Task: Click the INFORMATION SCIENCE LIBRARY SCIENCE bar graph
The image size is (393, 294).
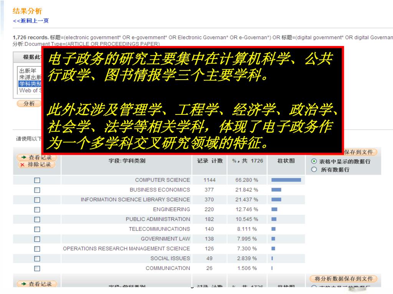Action: [276, 199]
